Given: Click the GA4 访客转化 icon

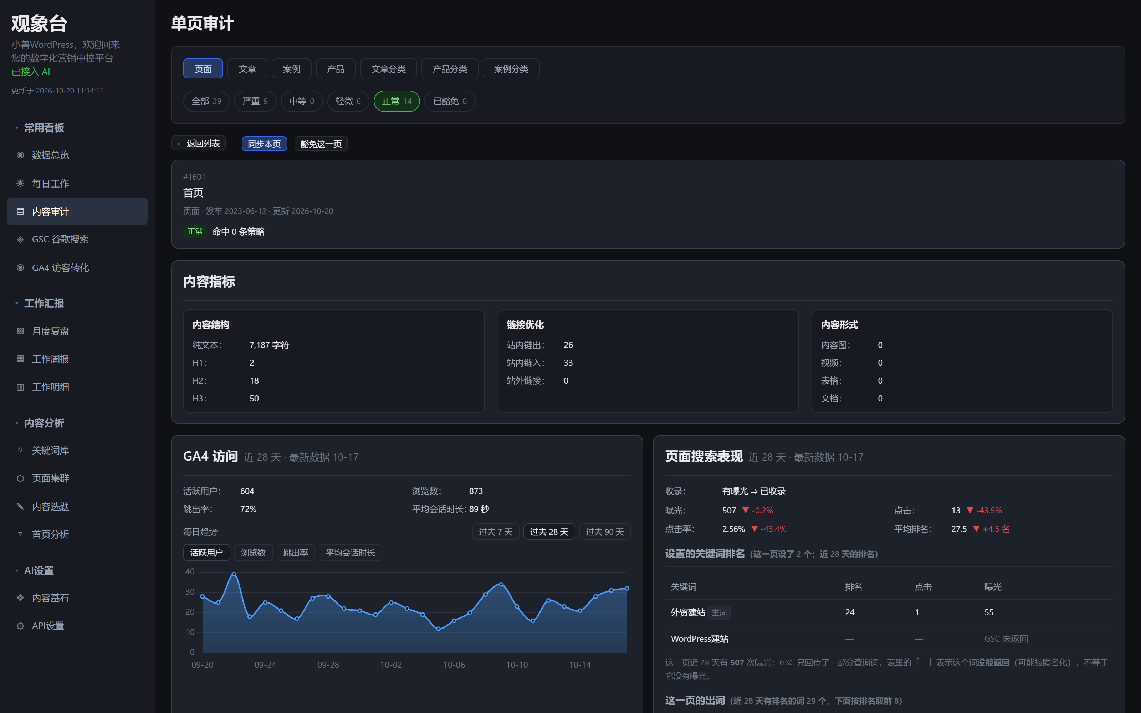Looking at the screenshot, I should 20,268.
